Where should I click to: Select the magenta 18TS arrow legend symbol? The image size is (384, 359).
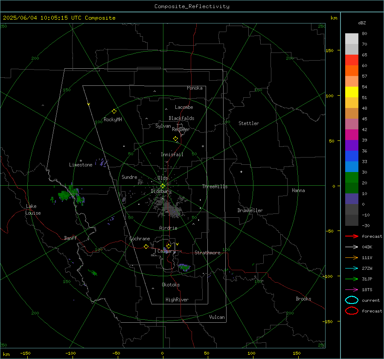click(x=352, y=289)
